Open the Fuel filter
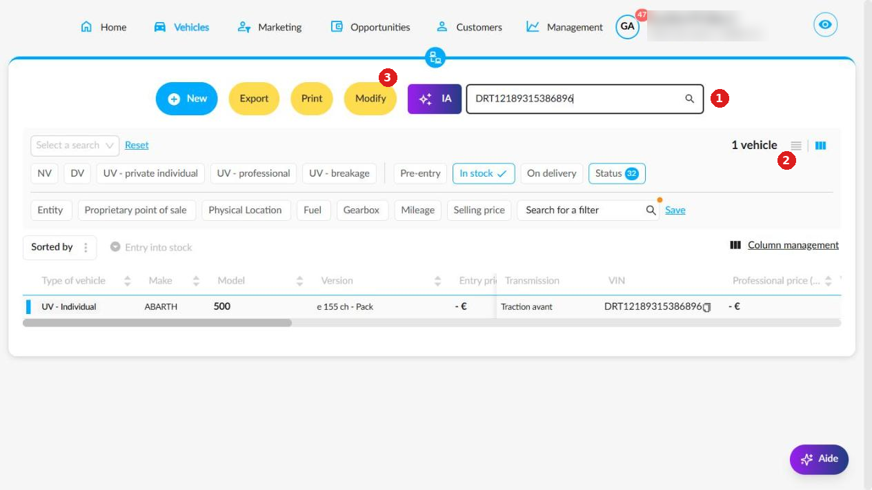 point(313,210)
